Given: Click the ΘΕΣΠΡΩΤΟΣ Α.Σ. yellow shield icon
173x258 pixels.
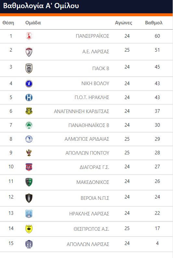Looking at the screenshot, I should pos(29,229).
